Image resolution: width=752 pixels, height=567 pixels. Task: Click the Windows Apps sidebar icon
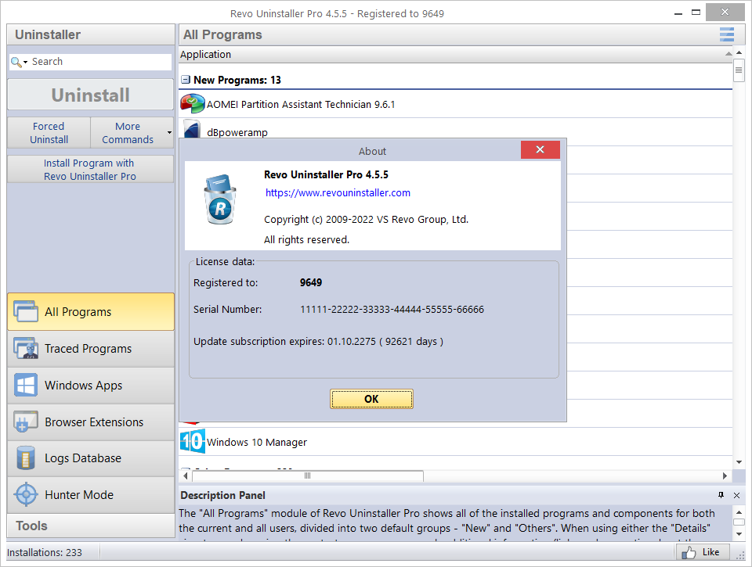pos(26,385)
